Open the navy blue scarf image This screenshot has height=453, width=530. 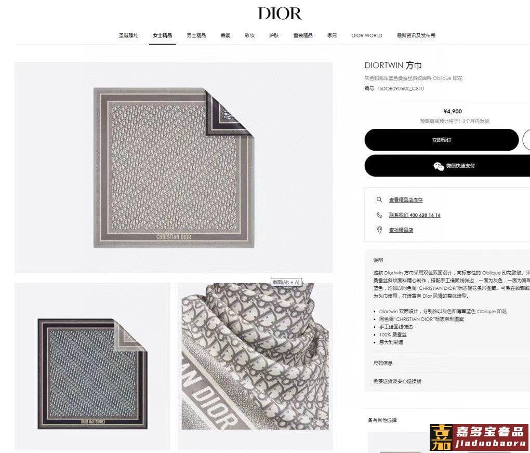[x=92, y=368]
